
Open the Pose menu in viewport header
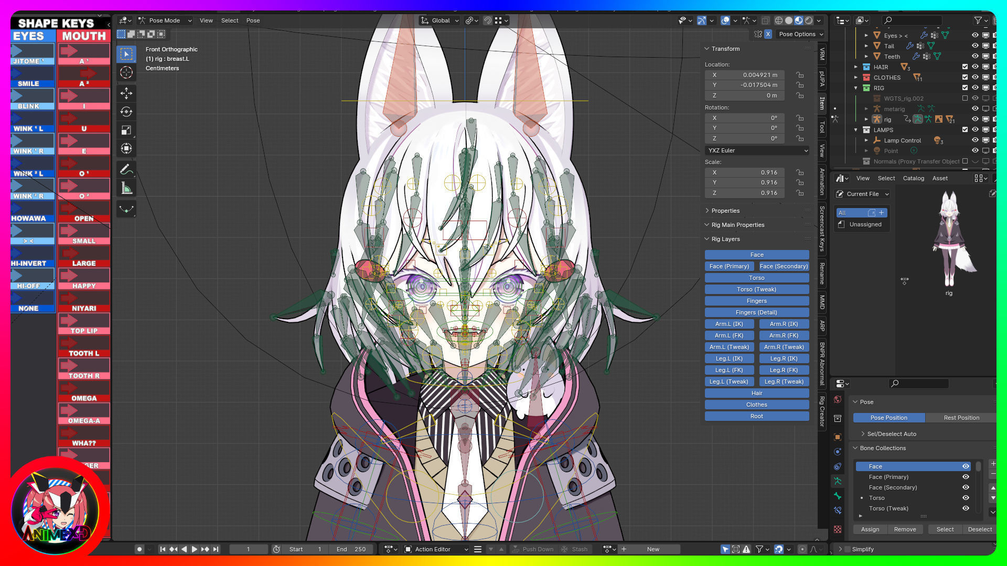click(253, 20)
